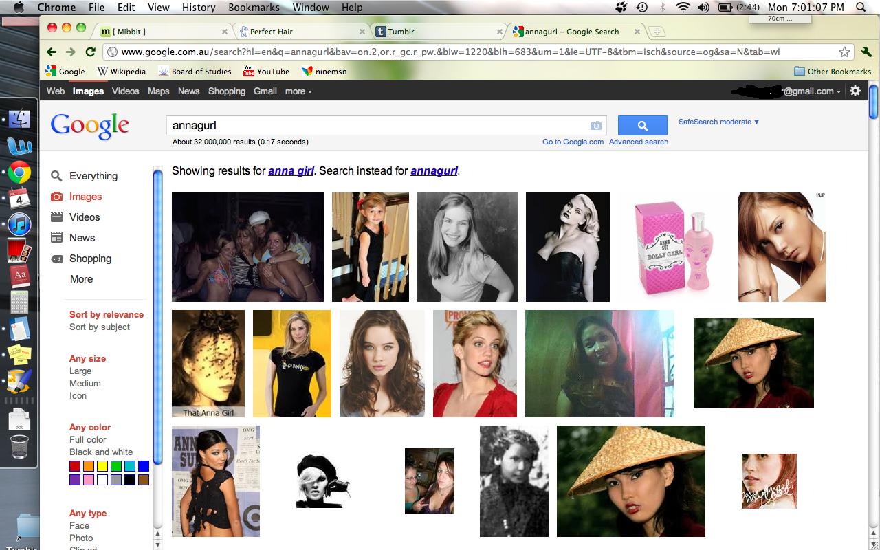Click the volume icon in menu bar
The height and width of the screenshot is (550, 880).
pyautogui.click(x=703, y=8)
